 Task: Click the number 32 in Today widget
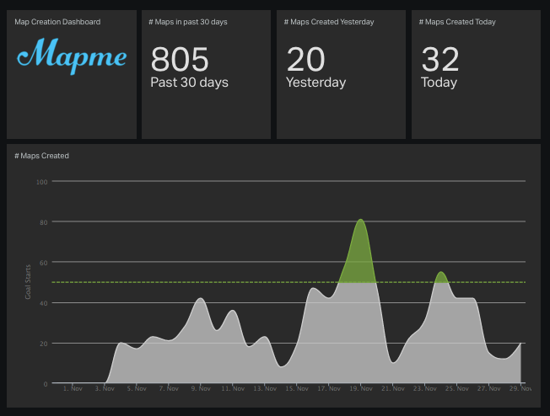pyautogui.click(x=440, y=59)
